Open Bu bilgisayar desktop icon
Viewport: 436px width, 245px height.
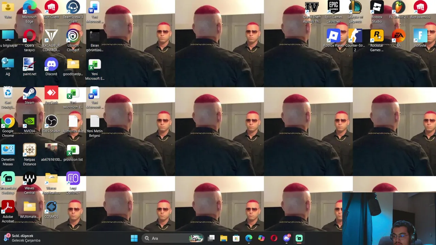[8, 38]
